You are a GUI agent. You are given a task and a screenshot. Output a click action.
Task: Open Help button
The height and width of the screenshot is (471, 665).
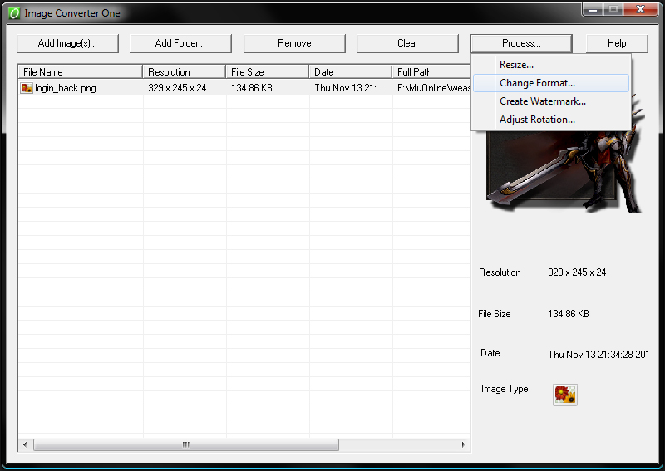[617, 43]
